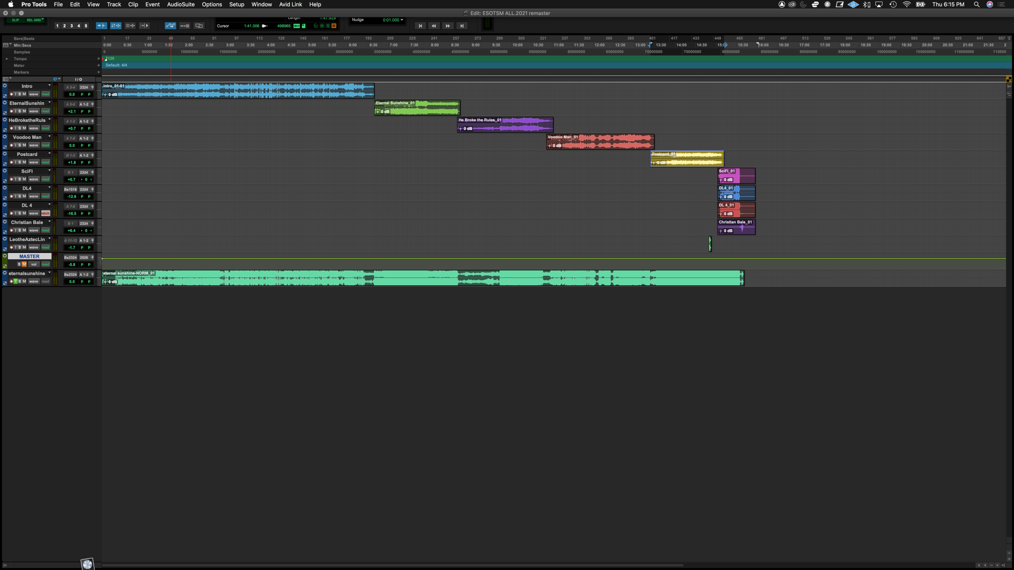Select SLIP edit mode
This screenshot has width=1014, height=570.
point(15,20)
